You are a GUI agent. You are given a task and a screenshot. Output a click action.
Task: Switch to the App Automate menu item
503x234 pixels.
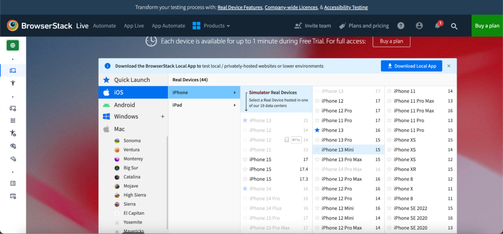(168, 25)
